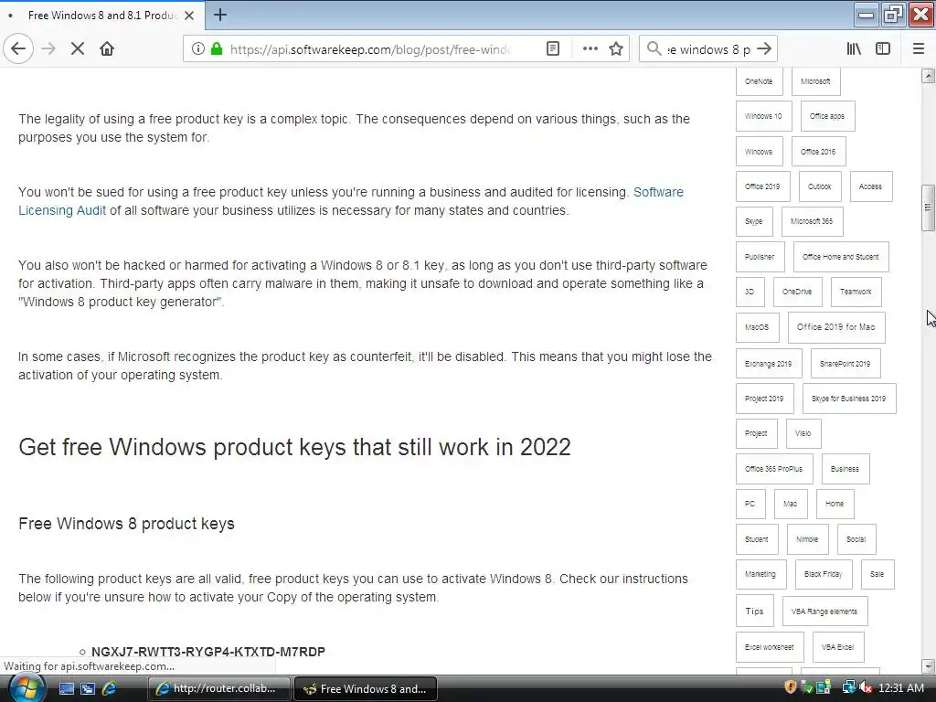The width and height of the screenshot is (936, 702).
Task: Click the scrollbar down arrow
Action: click(x=928, y=665)
